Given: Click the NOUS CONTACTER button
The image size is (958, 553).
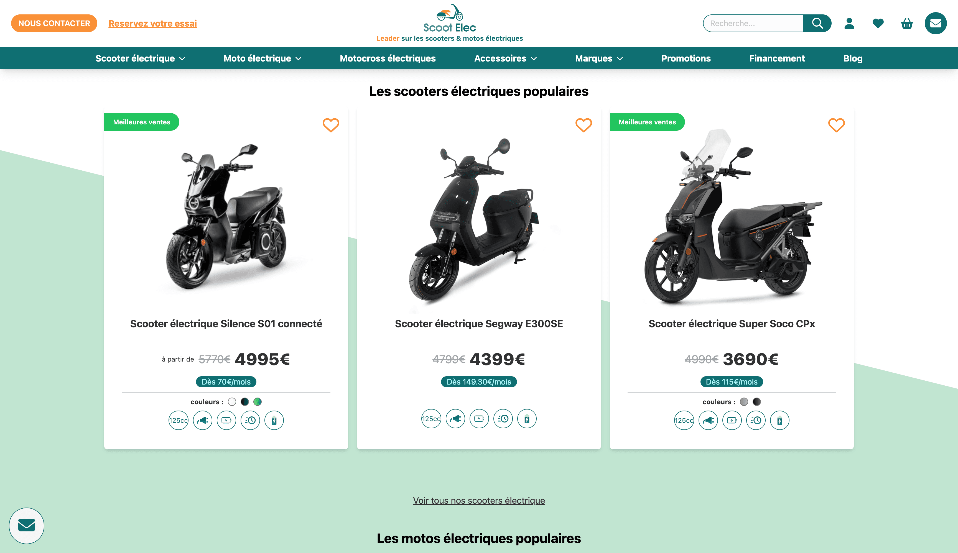Looking at the screenshot, I should [x=54, y=23].
